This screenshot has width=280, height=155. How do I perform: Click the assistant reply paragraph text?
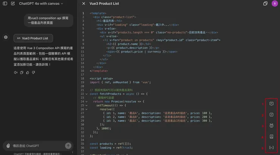43,56
